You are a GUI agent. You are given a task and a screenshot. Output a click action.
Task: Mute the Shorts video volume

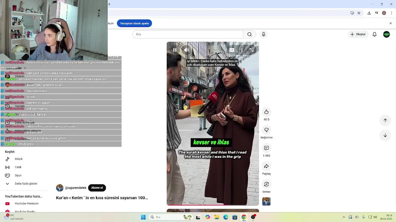(x=186, y=50)
